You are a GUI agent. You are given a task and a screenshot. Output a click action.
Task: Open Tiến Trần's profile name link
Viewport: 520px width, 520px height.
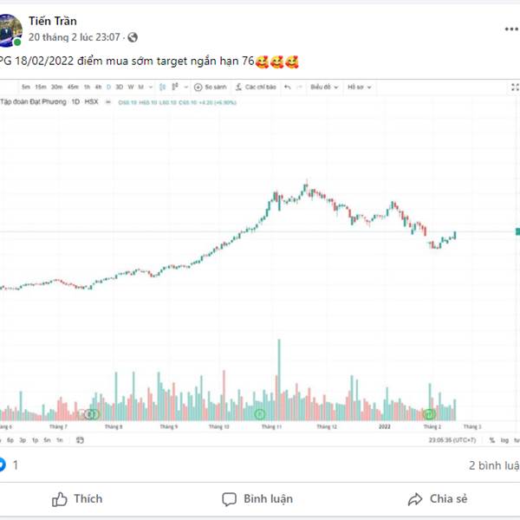[53, 21]
